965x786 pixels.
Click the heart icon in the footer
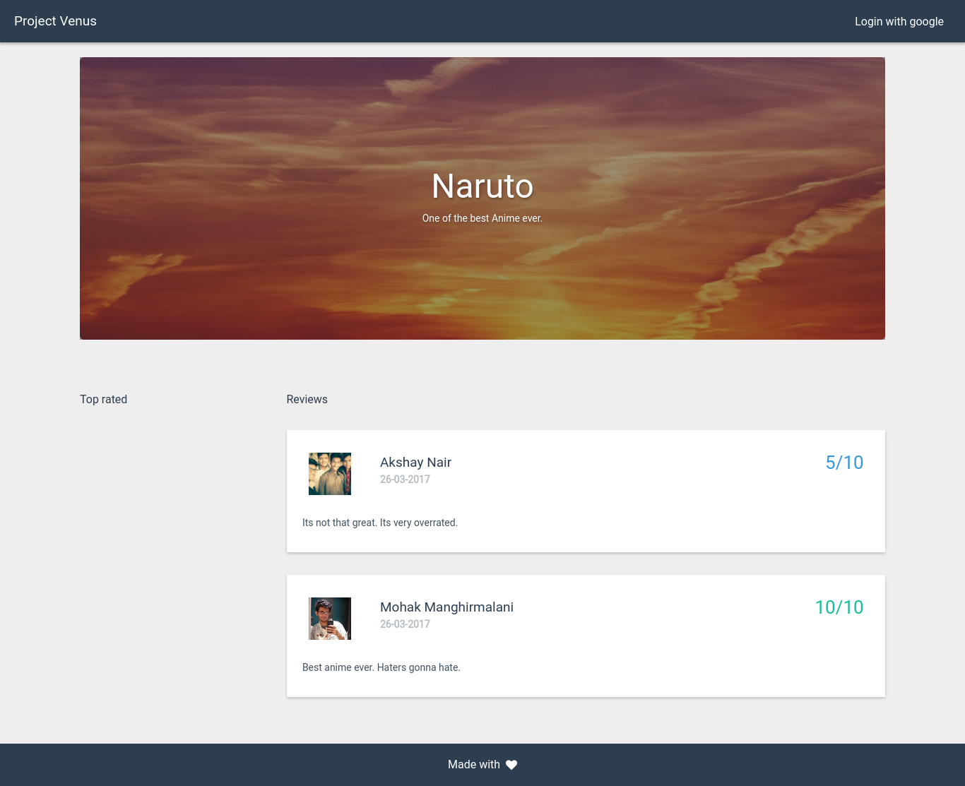(511, 765)
